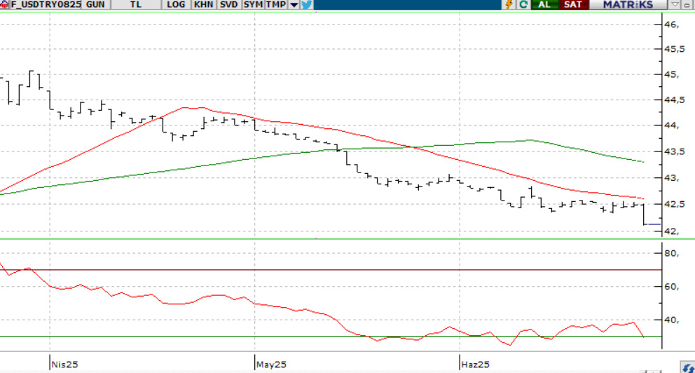
Task: Click the 45,5 price axis label
Action: (x=674, y=49)
